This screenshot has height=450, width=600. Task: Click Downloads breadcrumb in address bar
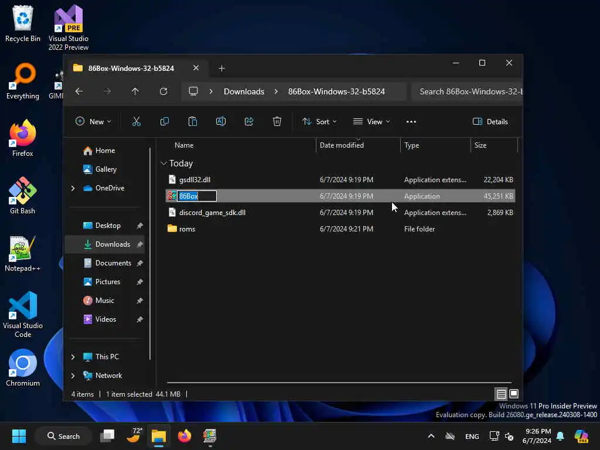click(x=244, y=91)
